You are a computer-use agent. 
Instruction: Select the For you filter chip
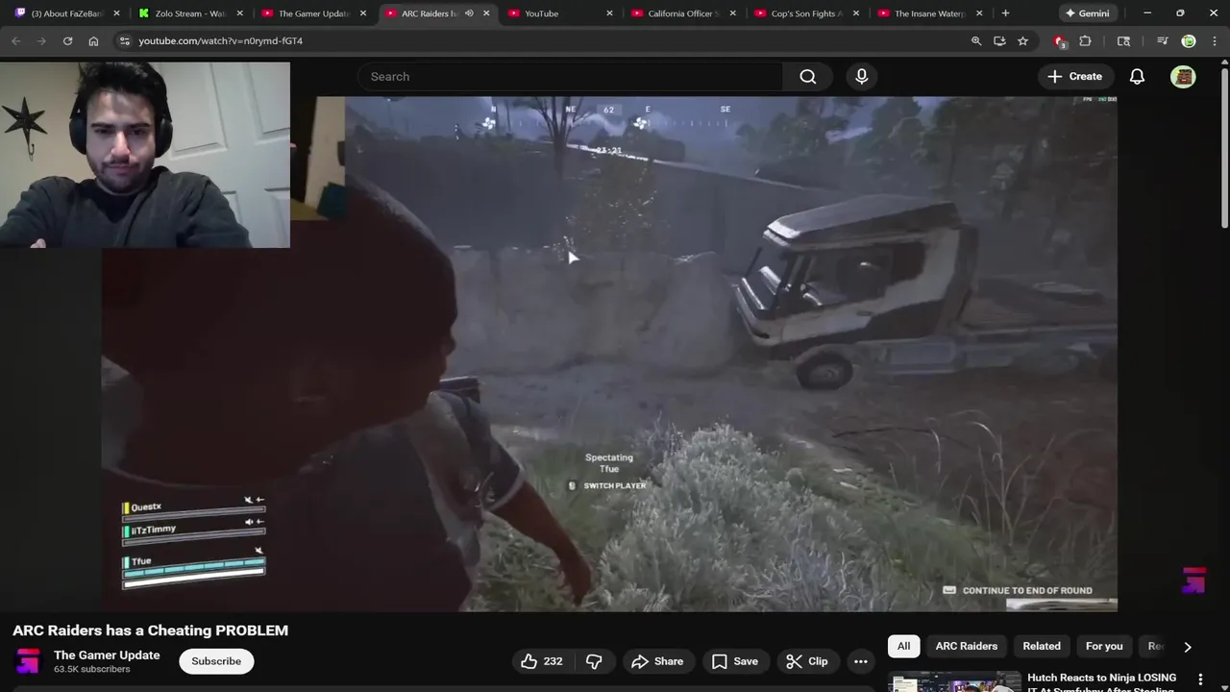pyautogui.click(x=1104, y=646)
